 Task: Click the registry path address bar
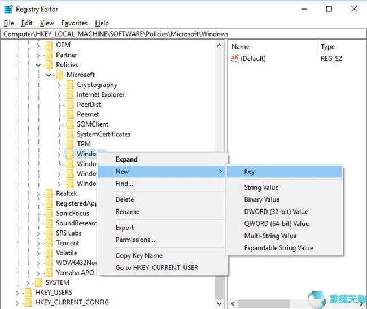click(x=183, y=34)
